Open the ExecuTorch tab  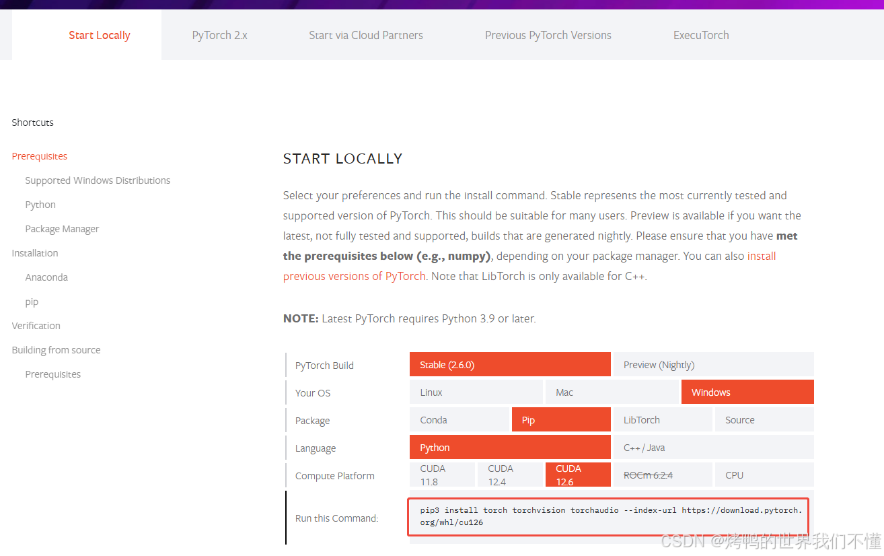[x=701, y=35]
